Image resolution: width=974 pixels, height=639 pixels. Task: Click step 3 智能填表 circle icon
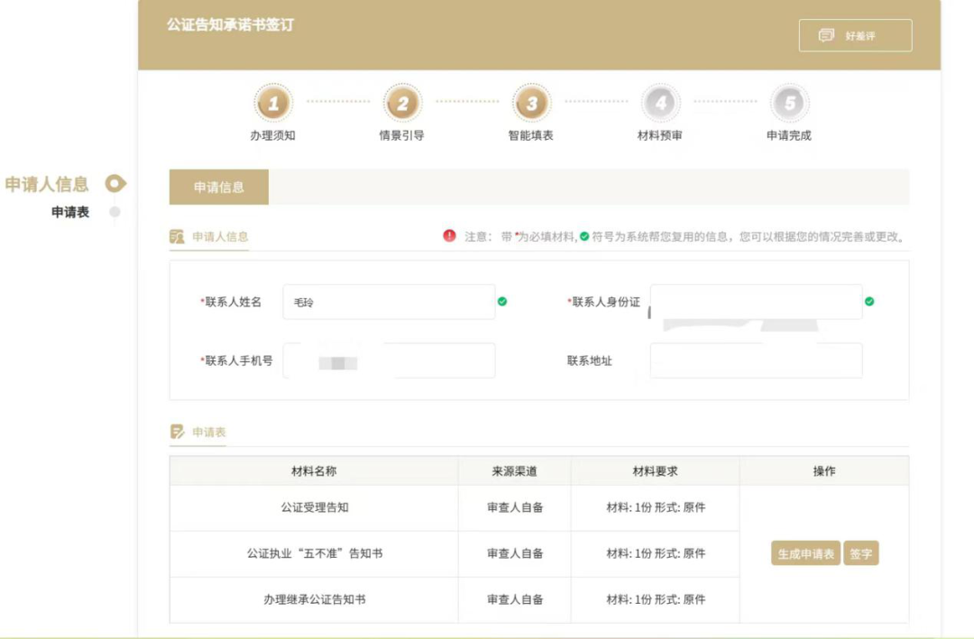coord(531,104)
